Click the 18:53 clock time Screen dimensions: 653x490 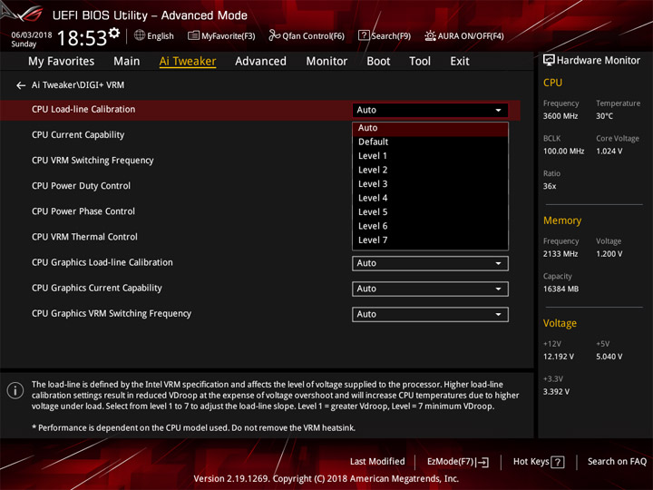(82, 38)
